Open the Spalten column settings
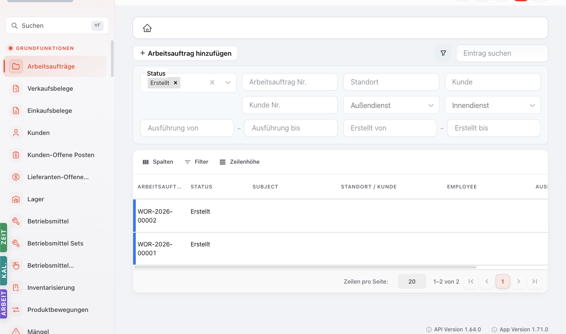This screenshot has width=566, height=334. coord(158,162)
